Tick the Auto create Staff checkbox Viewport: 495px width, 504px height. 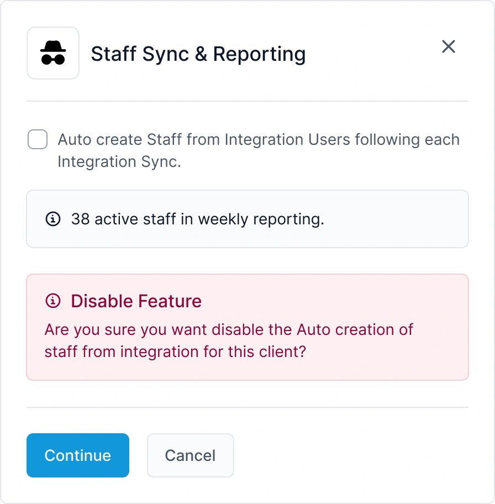pos(38,139)
